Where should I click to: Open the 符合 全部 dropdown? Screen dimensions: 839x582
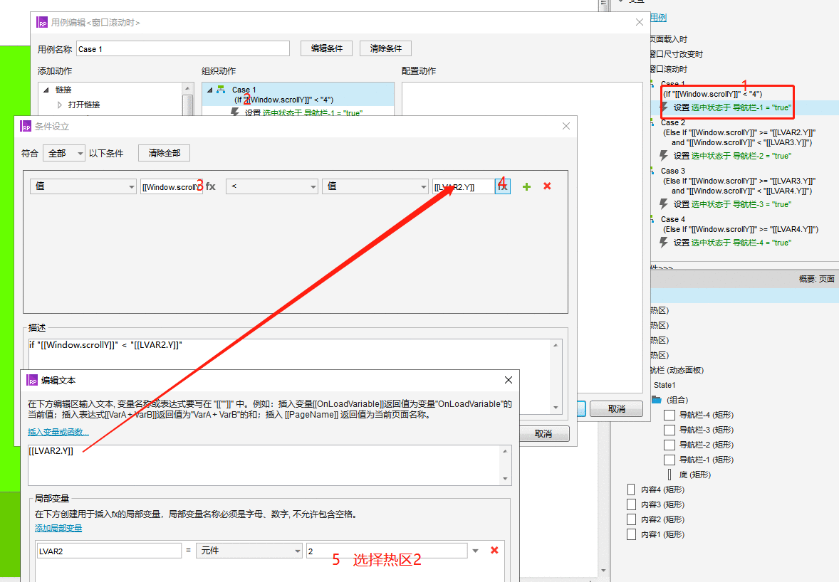pos(63,154)
